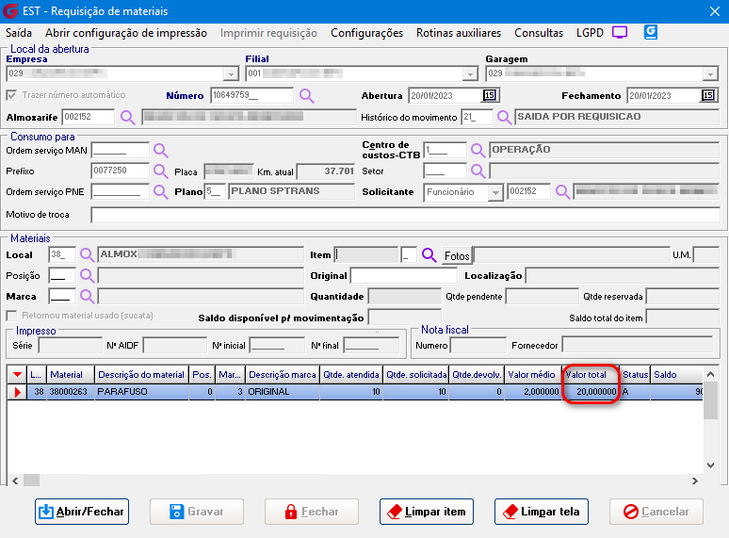
Task: Click the ORIGINAL marca description cell
Action: pos(283,392)
